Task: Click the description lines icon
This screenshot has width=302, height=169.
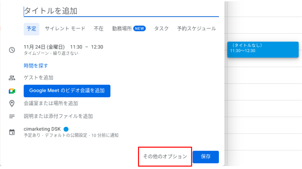Action: (x=12, y=116)
